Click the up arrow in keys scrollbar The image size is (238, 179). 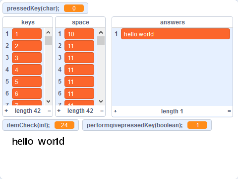[48, 32]
